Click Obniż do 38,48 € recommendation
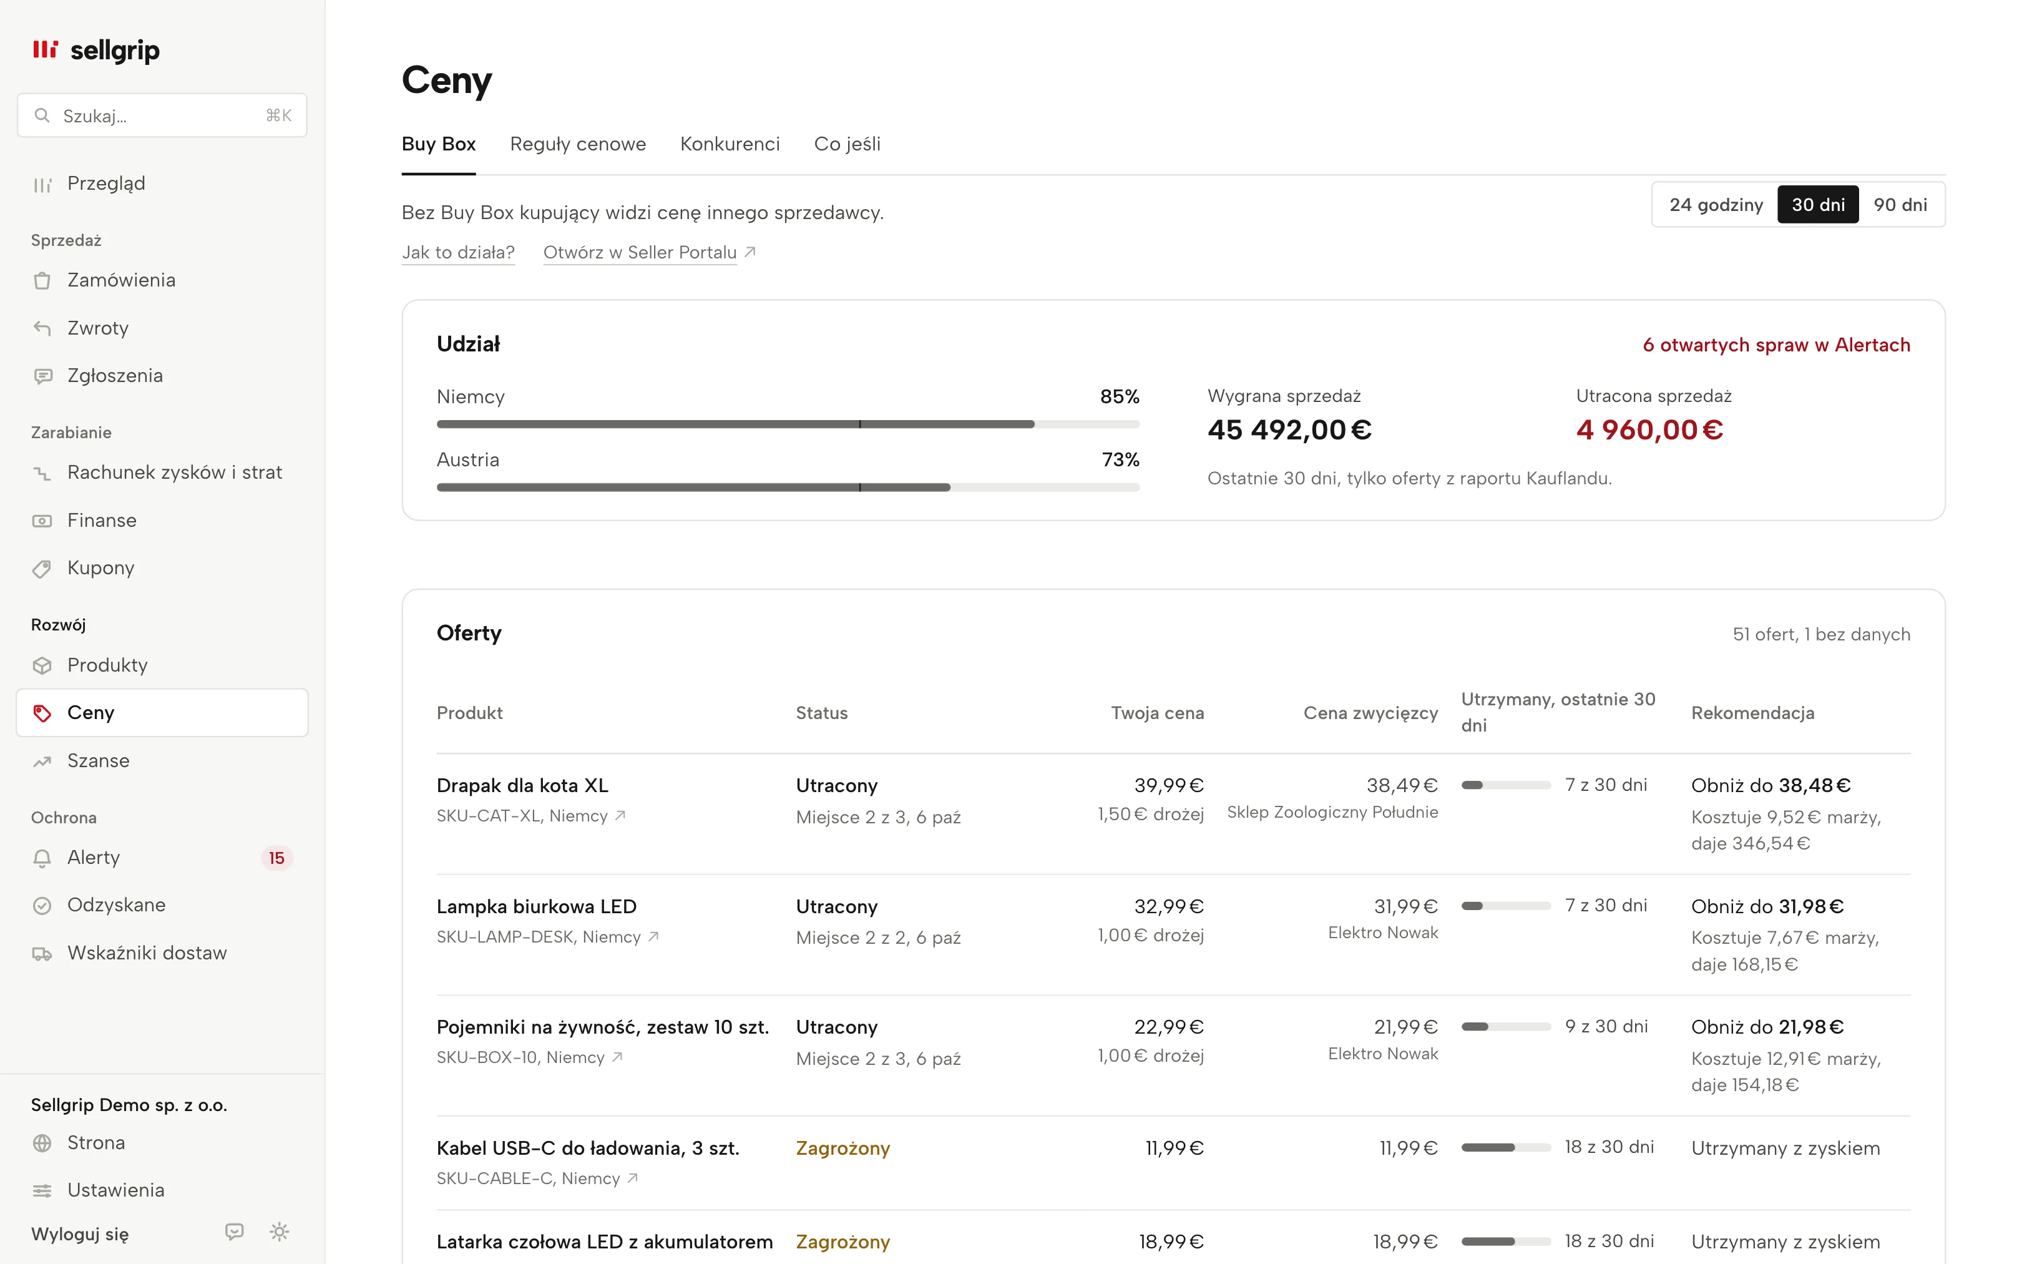This screenshot has width=2022, height=1264. [x=1770, y=786]
